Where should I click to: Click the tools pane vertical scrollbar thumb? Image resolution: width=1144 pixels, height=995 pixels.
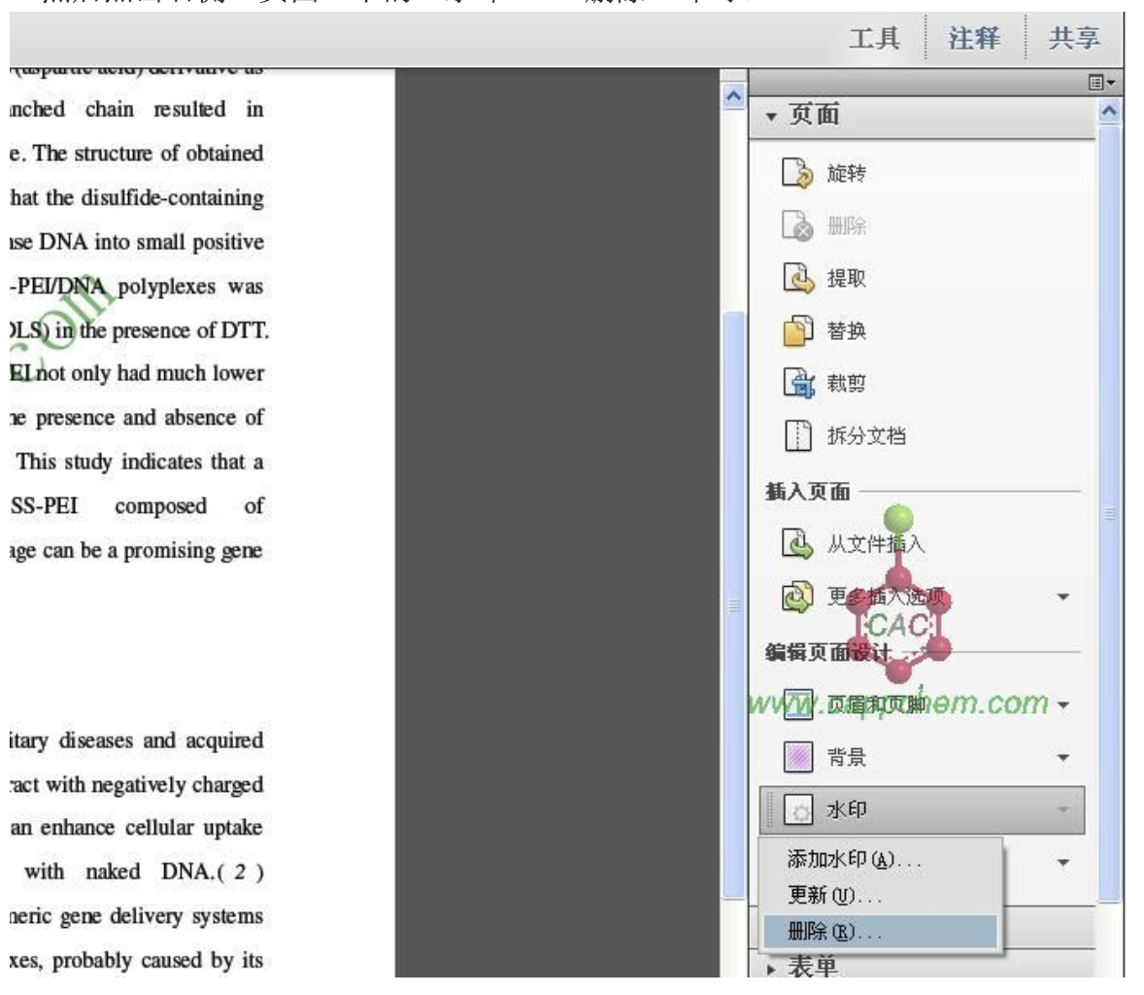1109,514
